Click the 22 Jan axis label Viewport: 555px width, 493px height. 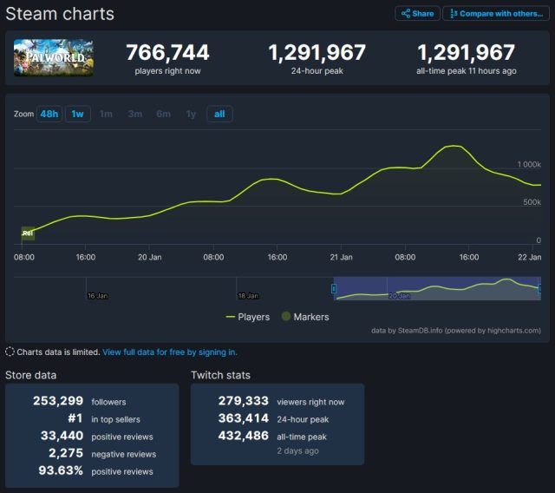(530, 257)
